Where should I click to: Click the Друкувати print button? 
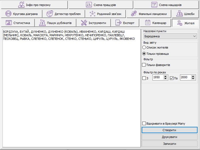click(170, 137)
